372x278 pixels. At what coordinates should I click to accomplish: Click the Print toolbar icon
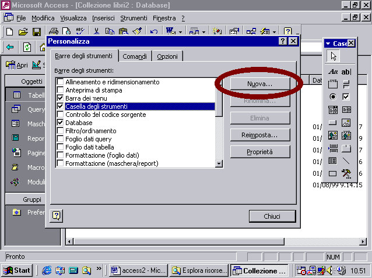point(54,31)
